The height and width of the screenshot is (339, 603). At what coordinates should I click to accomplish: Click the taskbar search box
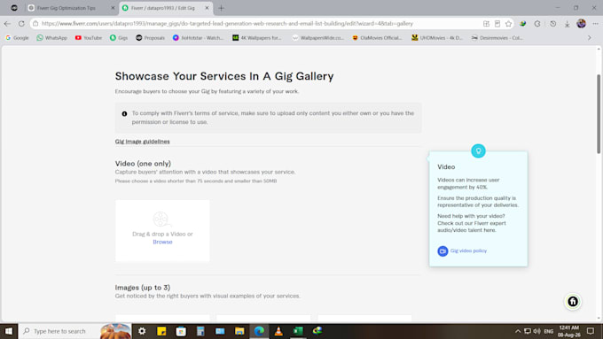click(x=75, y=331)
